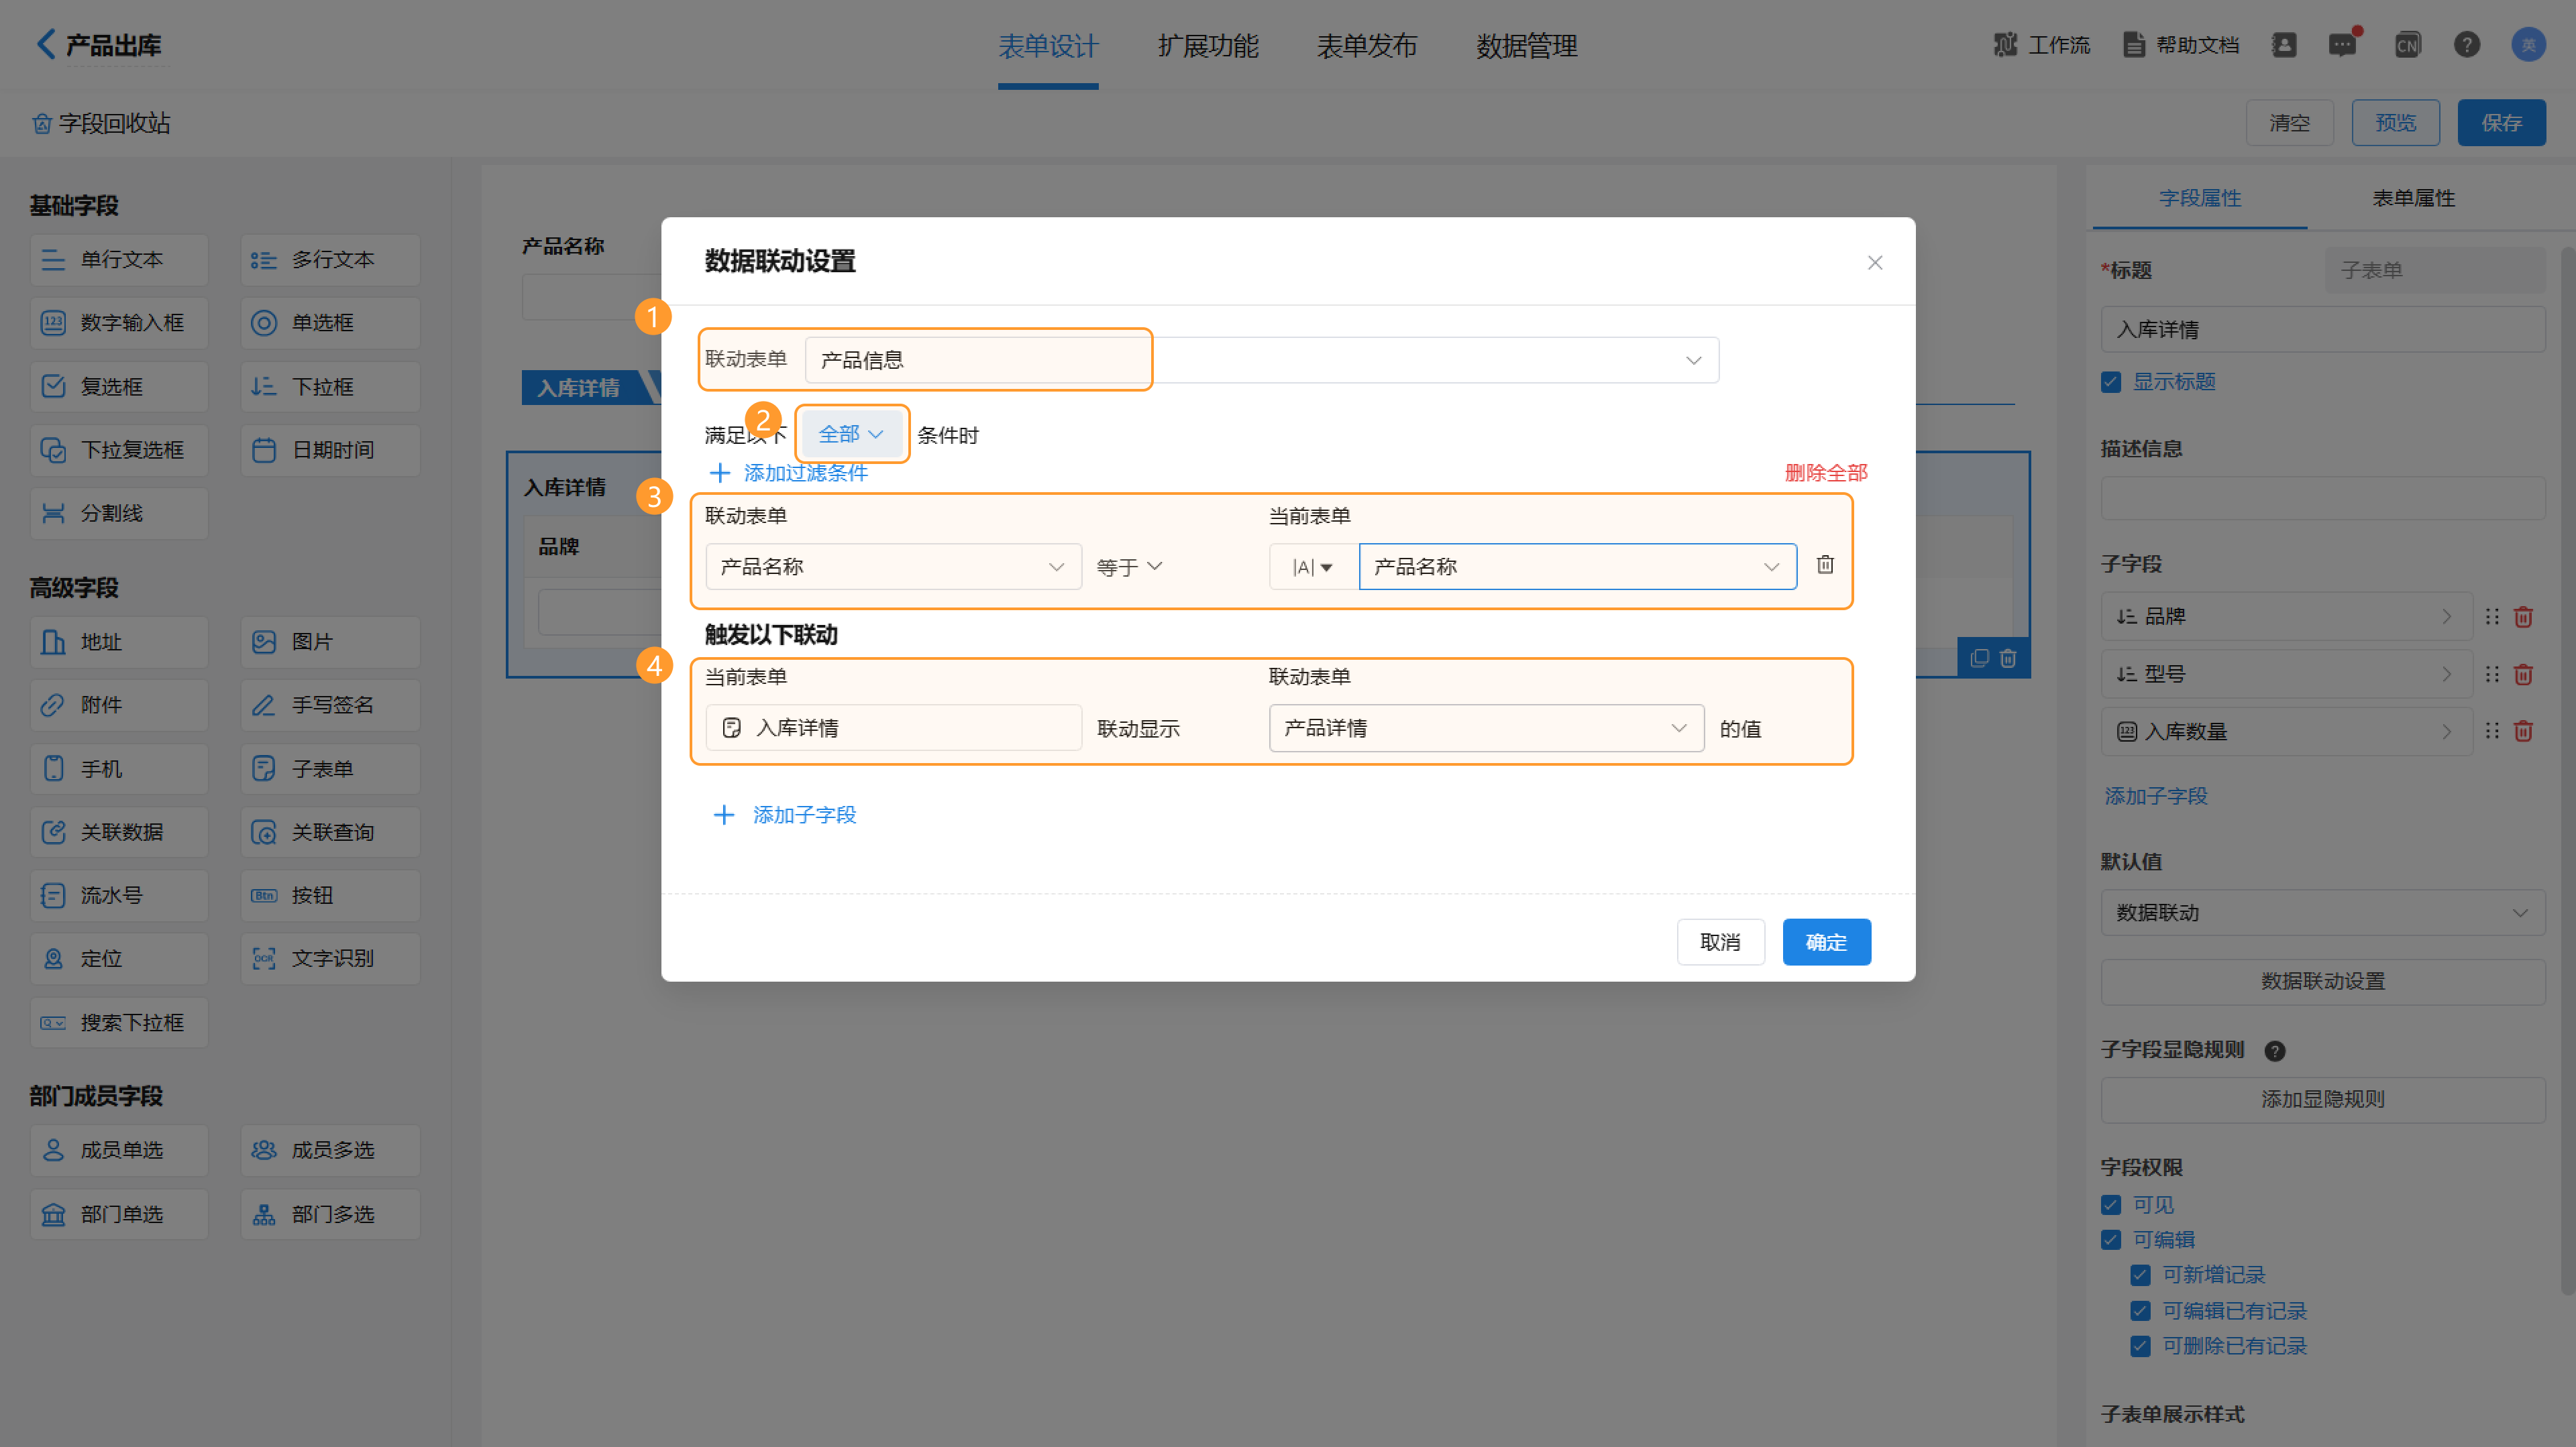Screen dimensions: 2576x1447
Task: Click the 入库详情 current form field box
Action: coord(893,728)
